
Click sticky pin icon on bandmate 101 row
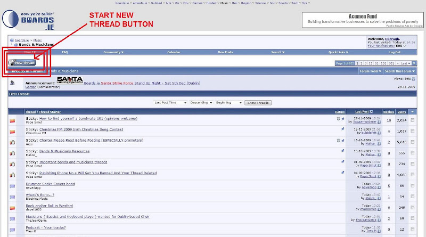[342, 118]
